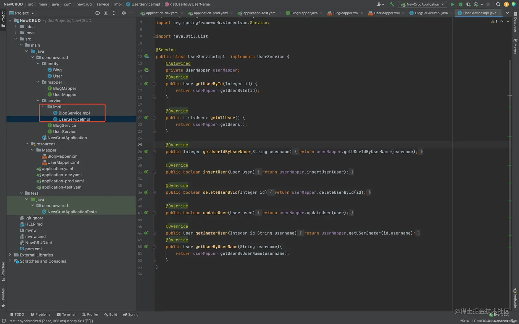Run NewCrudApplication with the green play icon

(x=452, y=4)
